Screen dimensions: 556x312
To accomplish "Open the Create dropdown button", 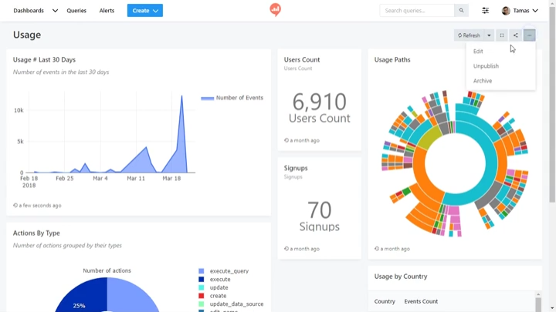I will coord(145,11).
